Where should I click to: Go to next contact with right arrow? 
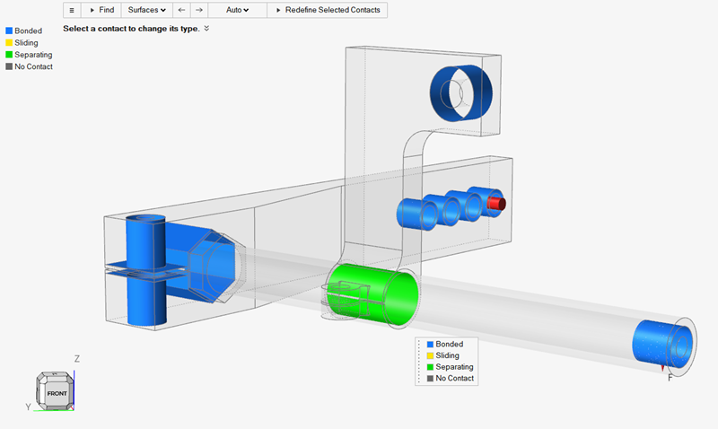(199, 10)
